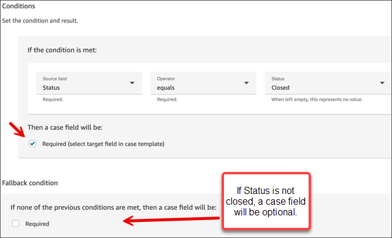This screenshot has height=238, width=392.
Task: Select the 'Closed' status value
Action: 281,87
